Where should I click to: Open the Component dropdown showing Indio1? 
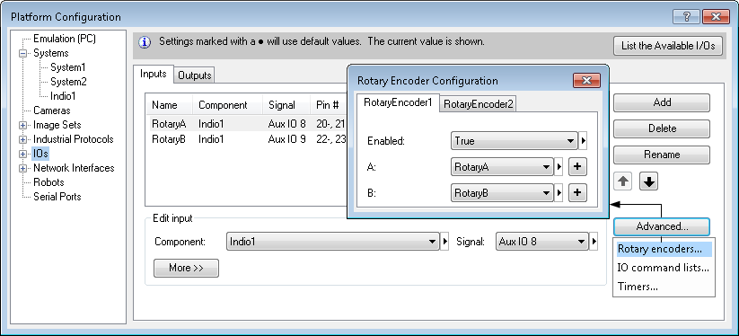coord(333,242)
